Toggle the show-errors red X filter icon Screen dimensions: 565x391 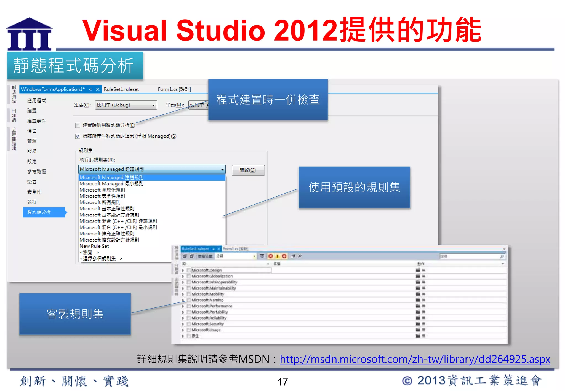point(270,256)
